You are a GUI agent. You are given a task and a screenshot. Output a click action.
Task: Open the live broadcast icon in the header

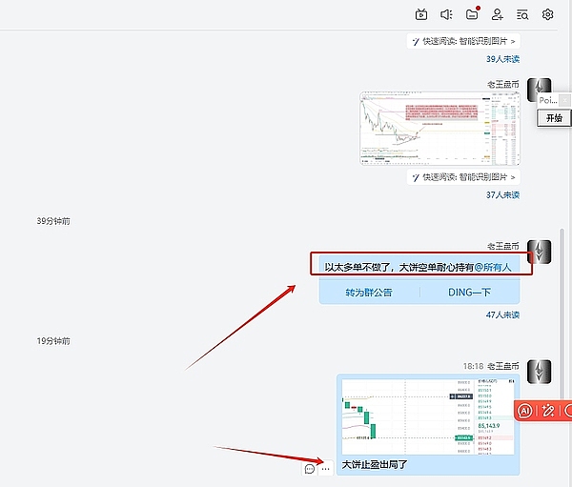(421, 14)
